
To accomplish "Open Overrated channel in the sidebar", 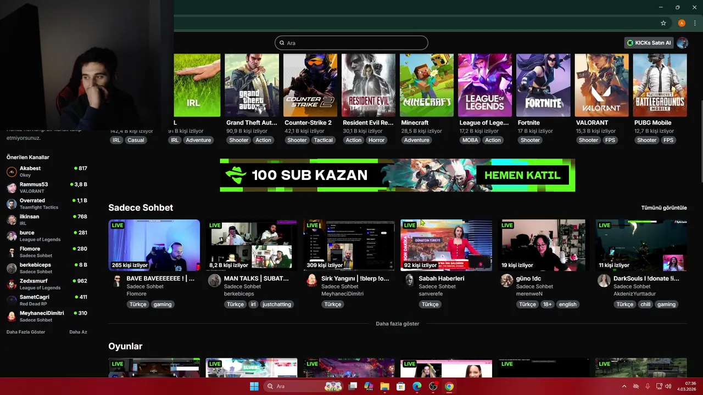I will pyautogui.click(x=47, y=204).
